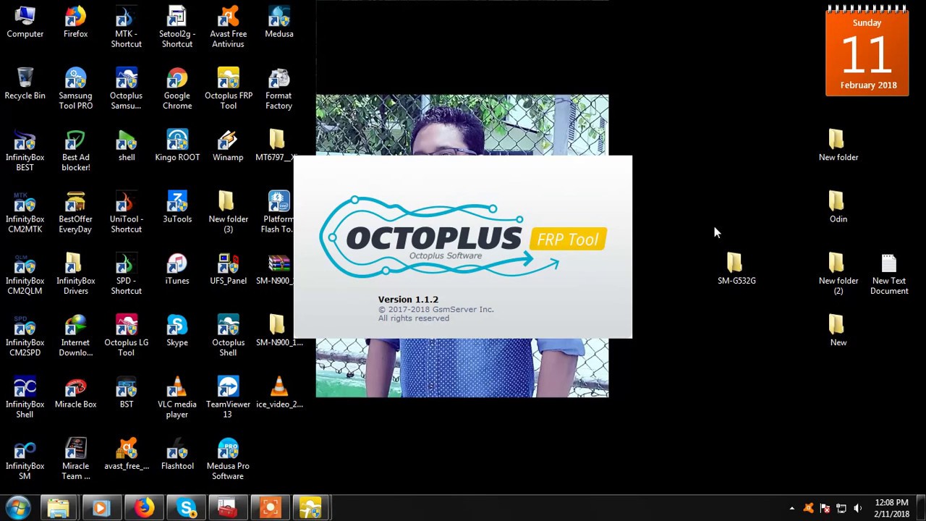Open TeamViewer 13 desktop shortcut
Viewport: 926px width, 521px height.
[228, 397]
